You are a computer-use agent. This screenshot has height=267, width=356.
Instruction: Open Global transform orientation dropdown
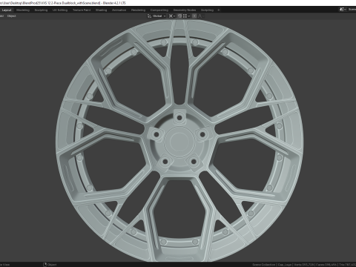click(x=157, y=16)
